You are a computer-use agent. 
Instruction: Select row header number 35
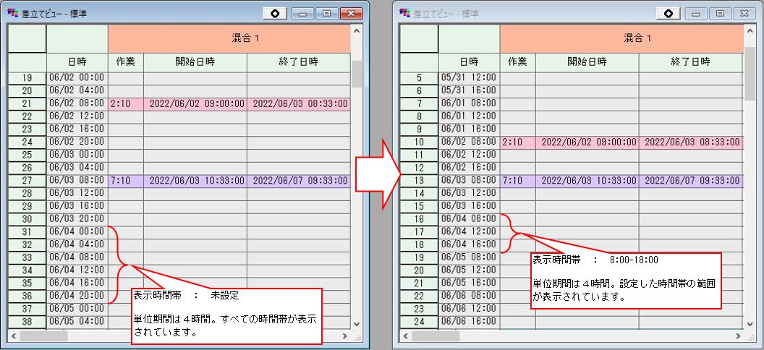tap(27, 283)
